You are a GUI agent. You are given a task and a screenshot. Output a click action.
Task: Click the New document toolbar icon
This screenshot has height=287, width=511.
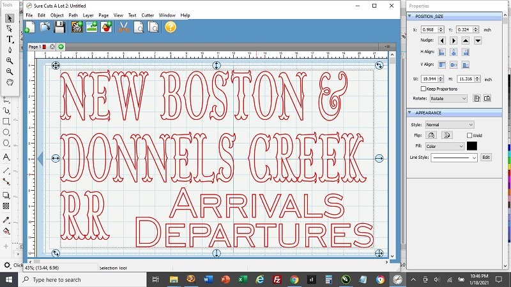click(28, 27)
